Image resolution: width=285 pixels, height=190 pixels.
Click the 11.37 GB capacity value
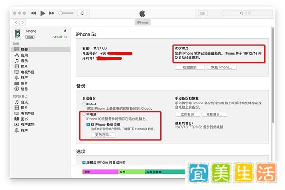coord(100,48)
